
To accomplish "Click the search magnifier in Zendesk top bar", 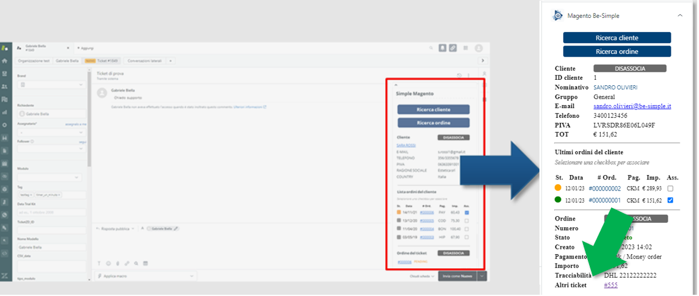I will click(x=431, y=48).
